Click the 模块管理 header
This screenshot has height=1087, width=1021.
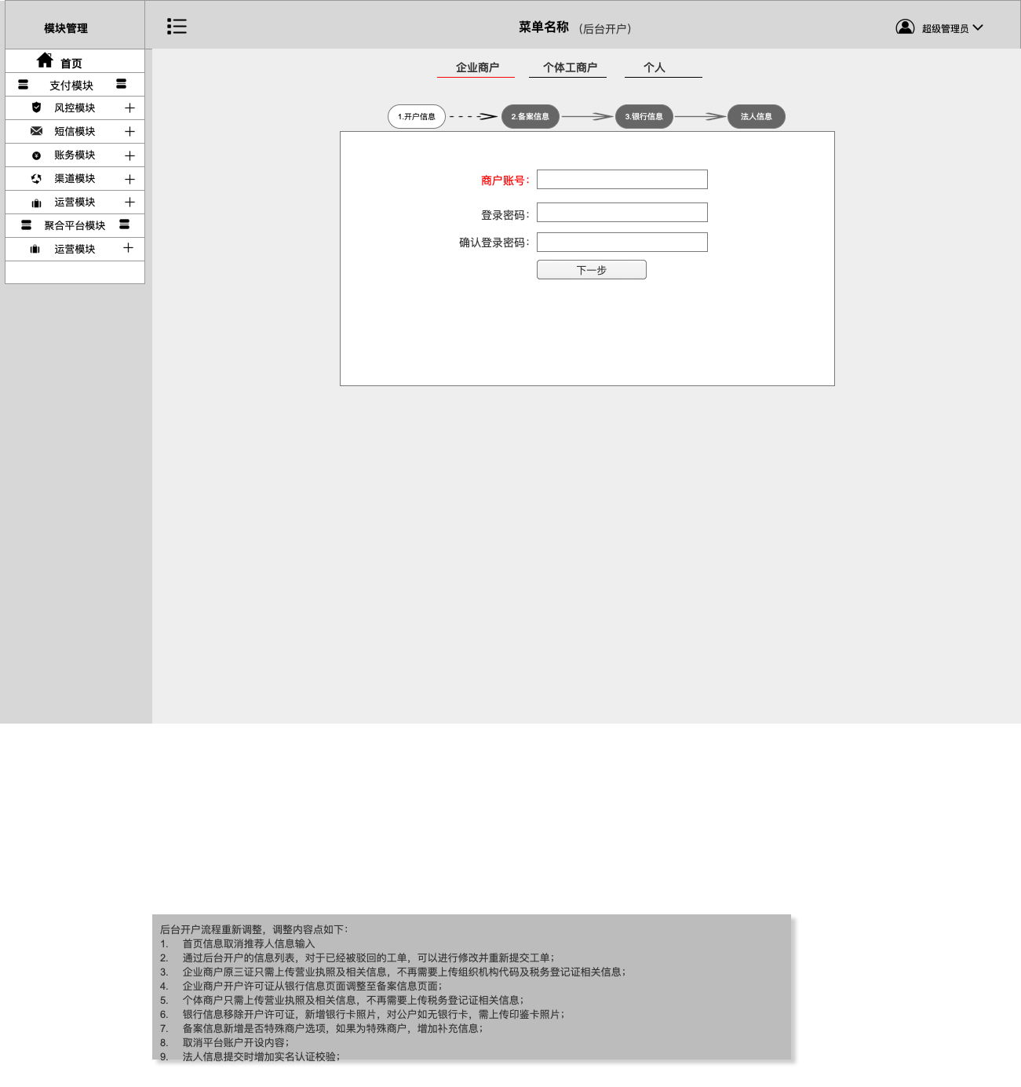[x=66, y=28]
